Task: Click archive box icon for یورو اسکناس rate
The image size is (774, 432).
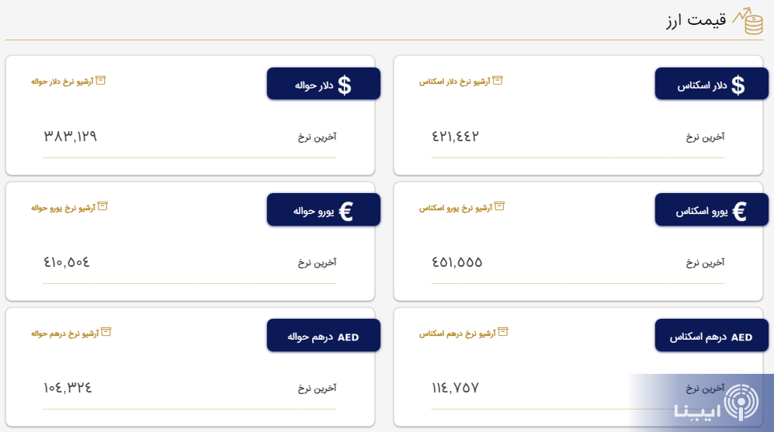Action: click(x=499, y=206)
